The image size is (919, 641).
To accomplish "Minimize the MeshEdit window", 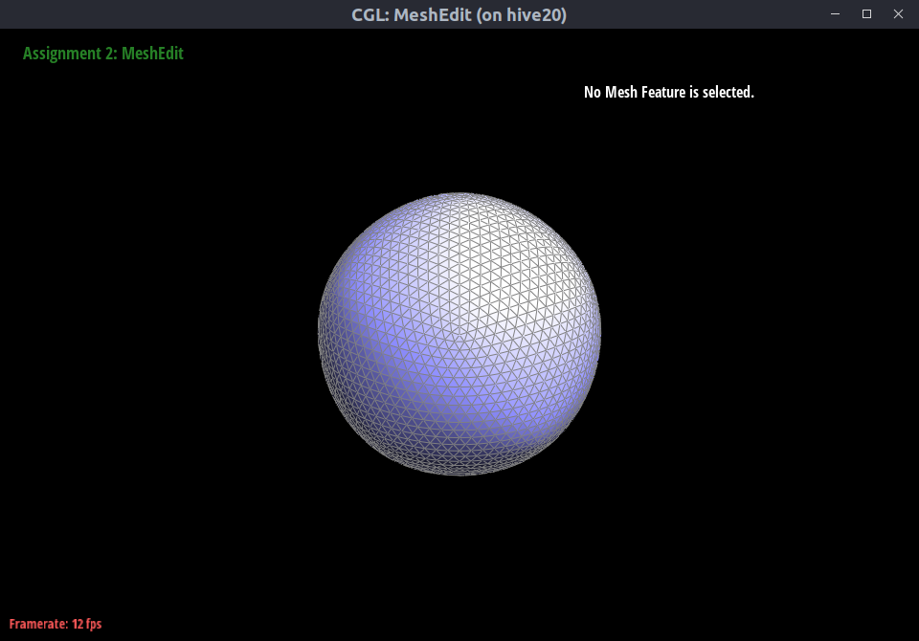I will 835,13.
